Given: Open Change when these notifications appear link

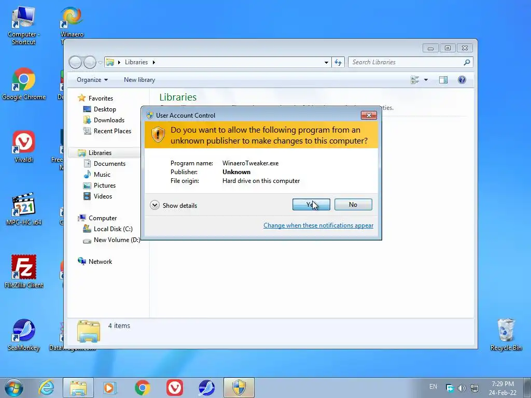Looking at the screenshot, I should (x=318, y=225).
